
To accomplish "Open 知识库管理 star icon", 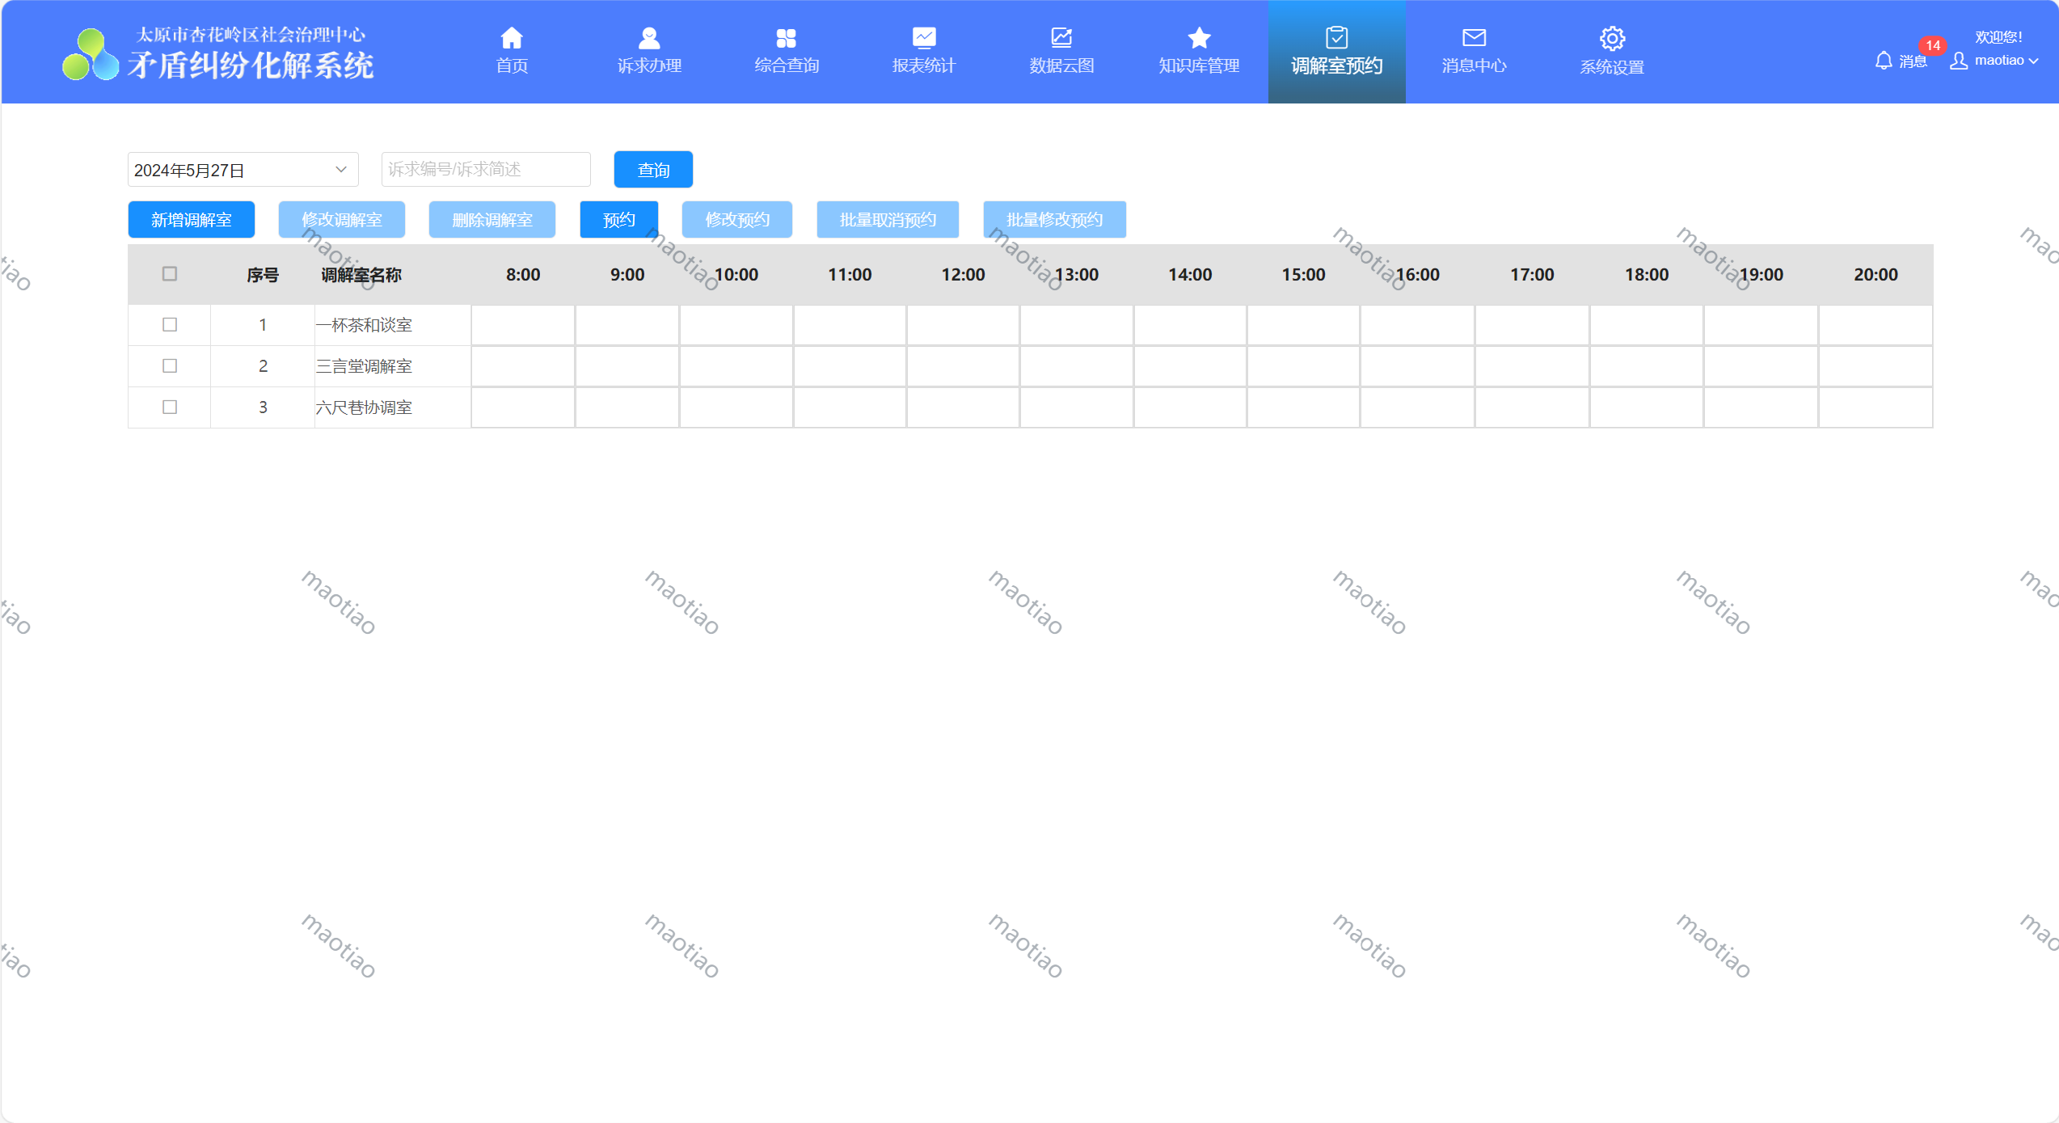I will pos(1199,38).
